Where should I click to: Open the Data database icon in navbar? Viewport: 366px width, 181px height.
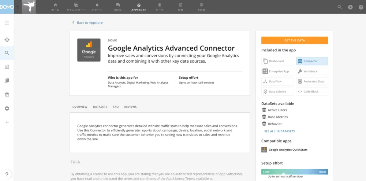click(160, 5)
